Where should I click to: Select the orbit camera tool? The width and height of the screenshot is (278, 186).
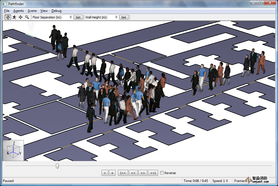click(8, 17)
